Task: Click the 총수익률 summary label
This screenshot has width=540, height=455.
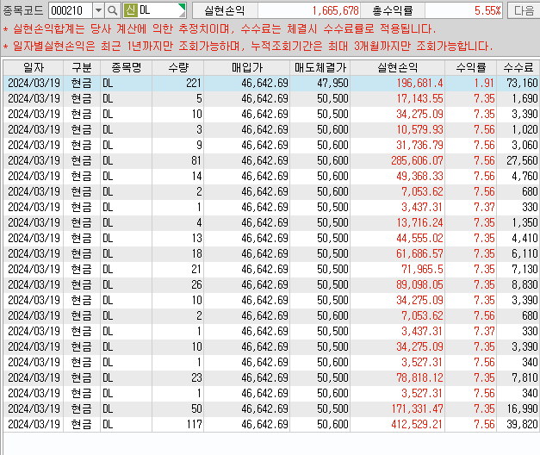Action: pyautogui.click(x=392, y=10)
